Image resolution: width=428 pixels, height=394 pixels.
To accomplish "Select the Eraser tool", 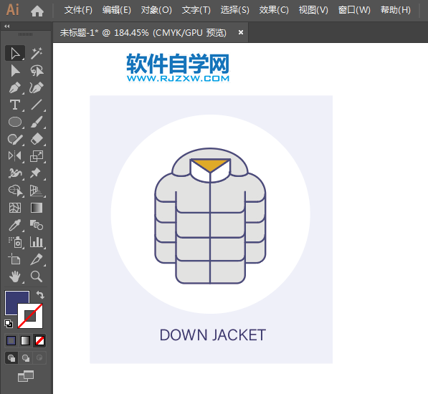I will tap(37, 139).
